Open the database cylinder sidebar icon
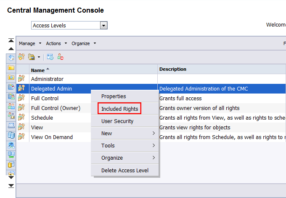This screenshot has height=198, width=286. coord(11,135)
